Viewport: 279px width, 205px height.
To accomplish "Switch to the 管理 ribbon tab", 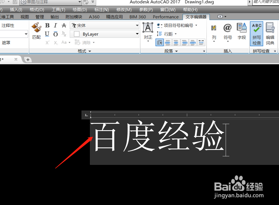I will [x=40, y=17].
